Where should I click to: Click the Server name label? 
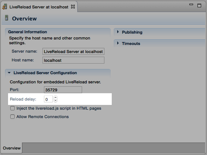pyautogui.click(x=25, y=51)
